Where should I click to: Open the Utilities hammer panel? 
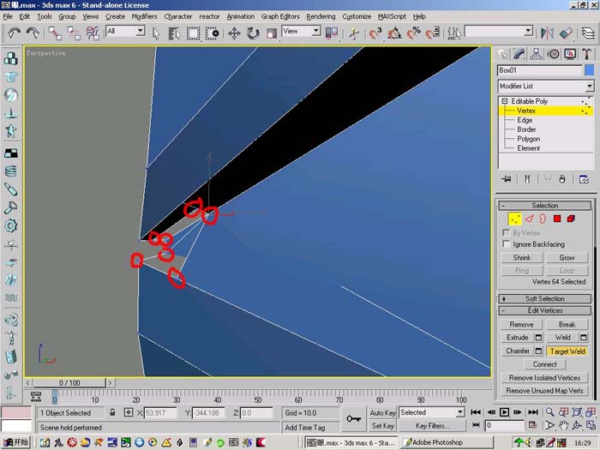pos(586,54)
